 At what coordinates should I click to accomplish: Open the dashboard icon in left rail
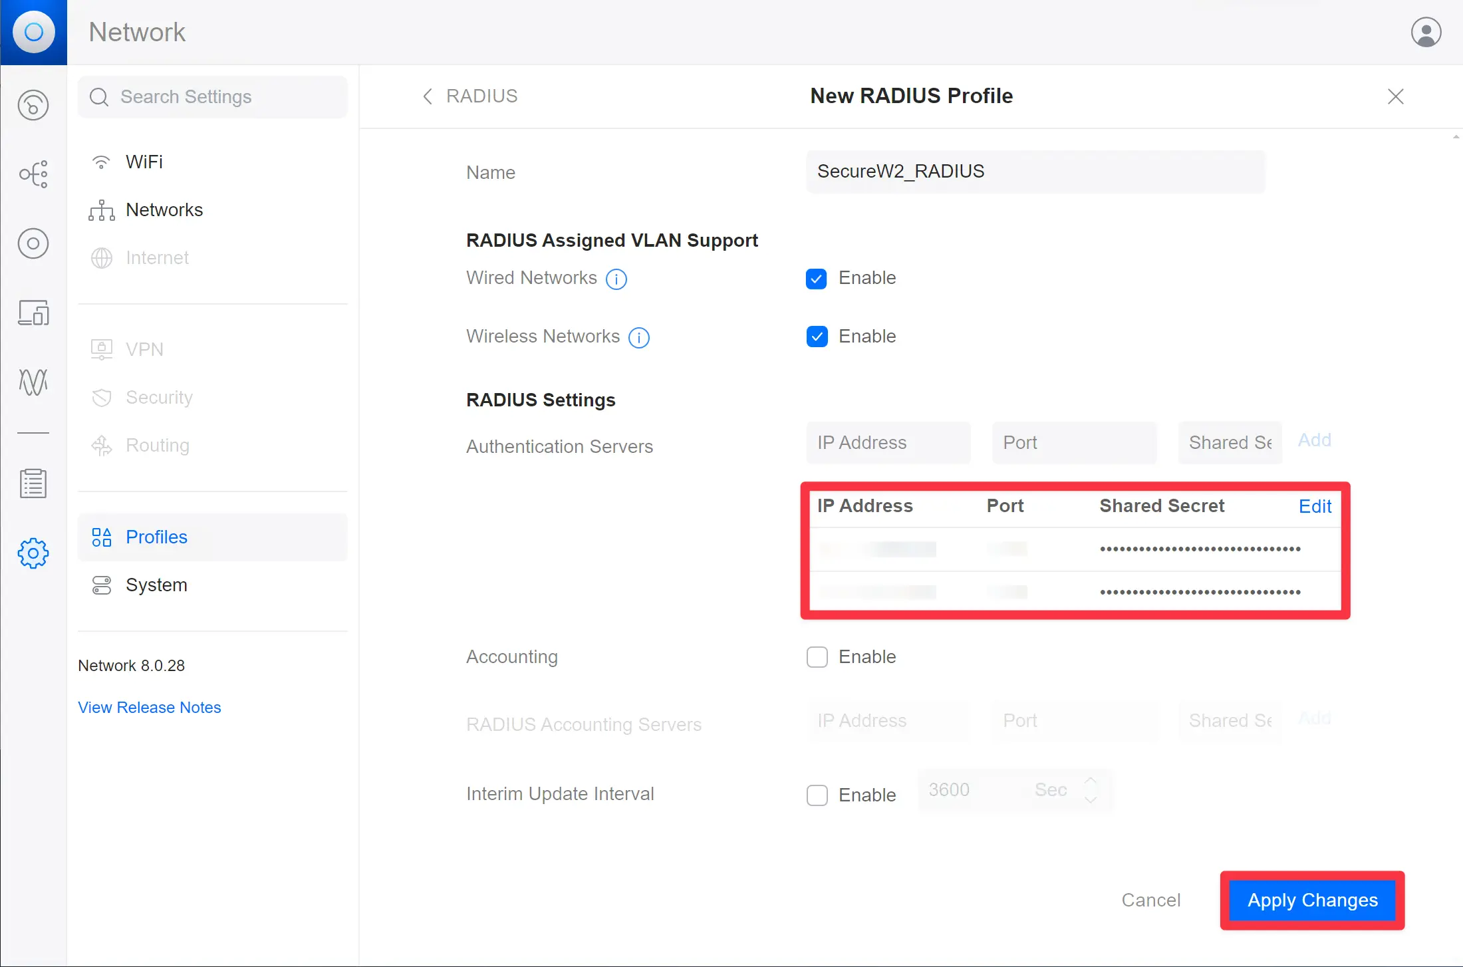click(x=33, y=105)
